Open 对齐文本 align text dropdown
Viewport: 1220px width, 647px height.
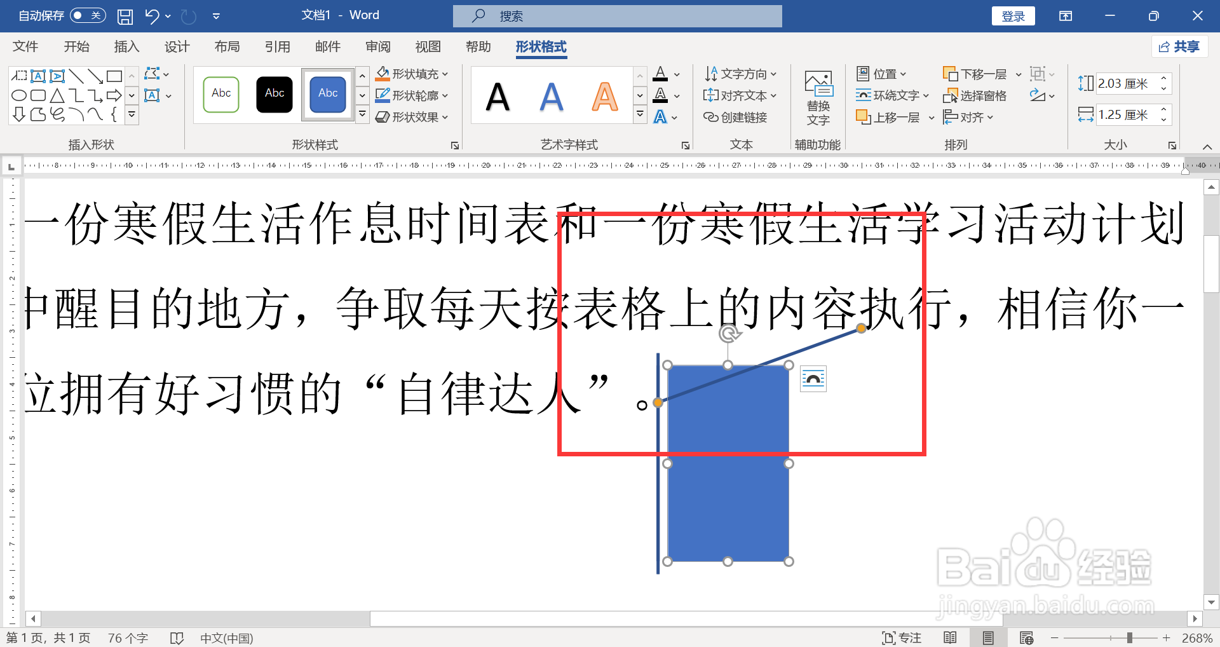[x=740, y=96]
